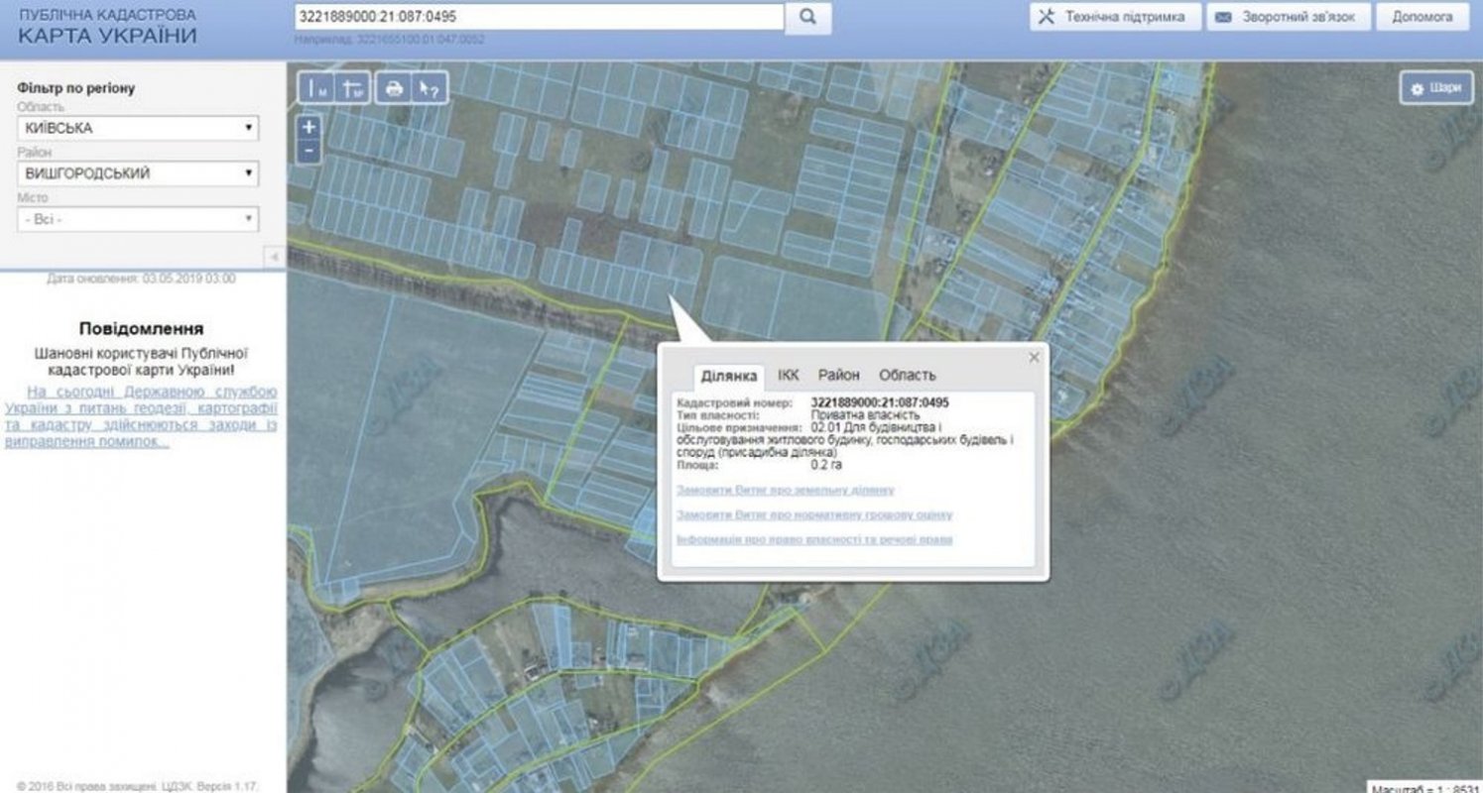Switch to the ІКК tab
Image resolution: width=1483 pixels, height=793 pixels.
click(x=788, y=375)
